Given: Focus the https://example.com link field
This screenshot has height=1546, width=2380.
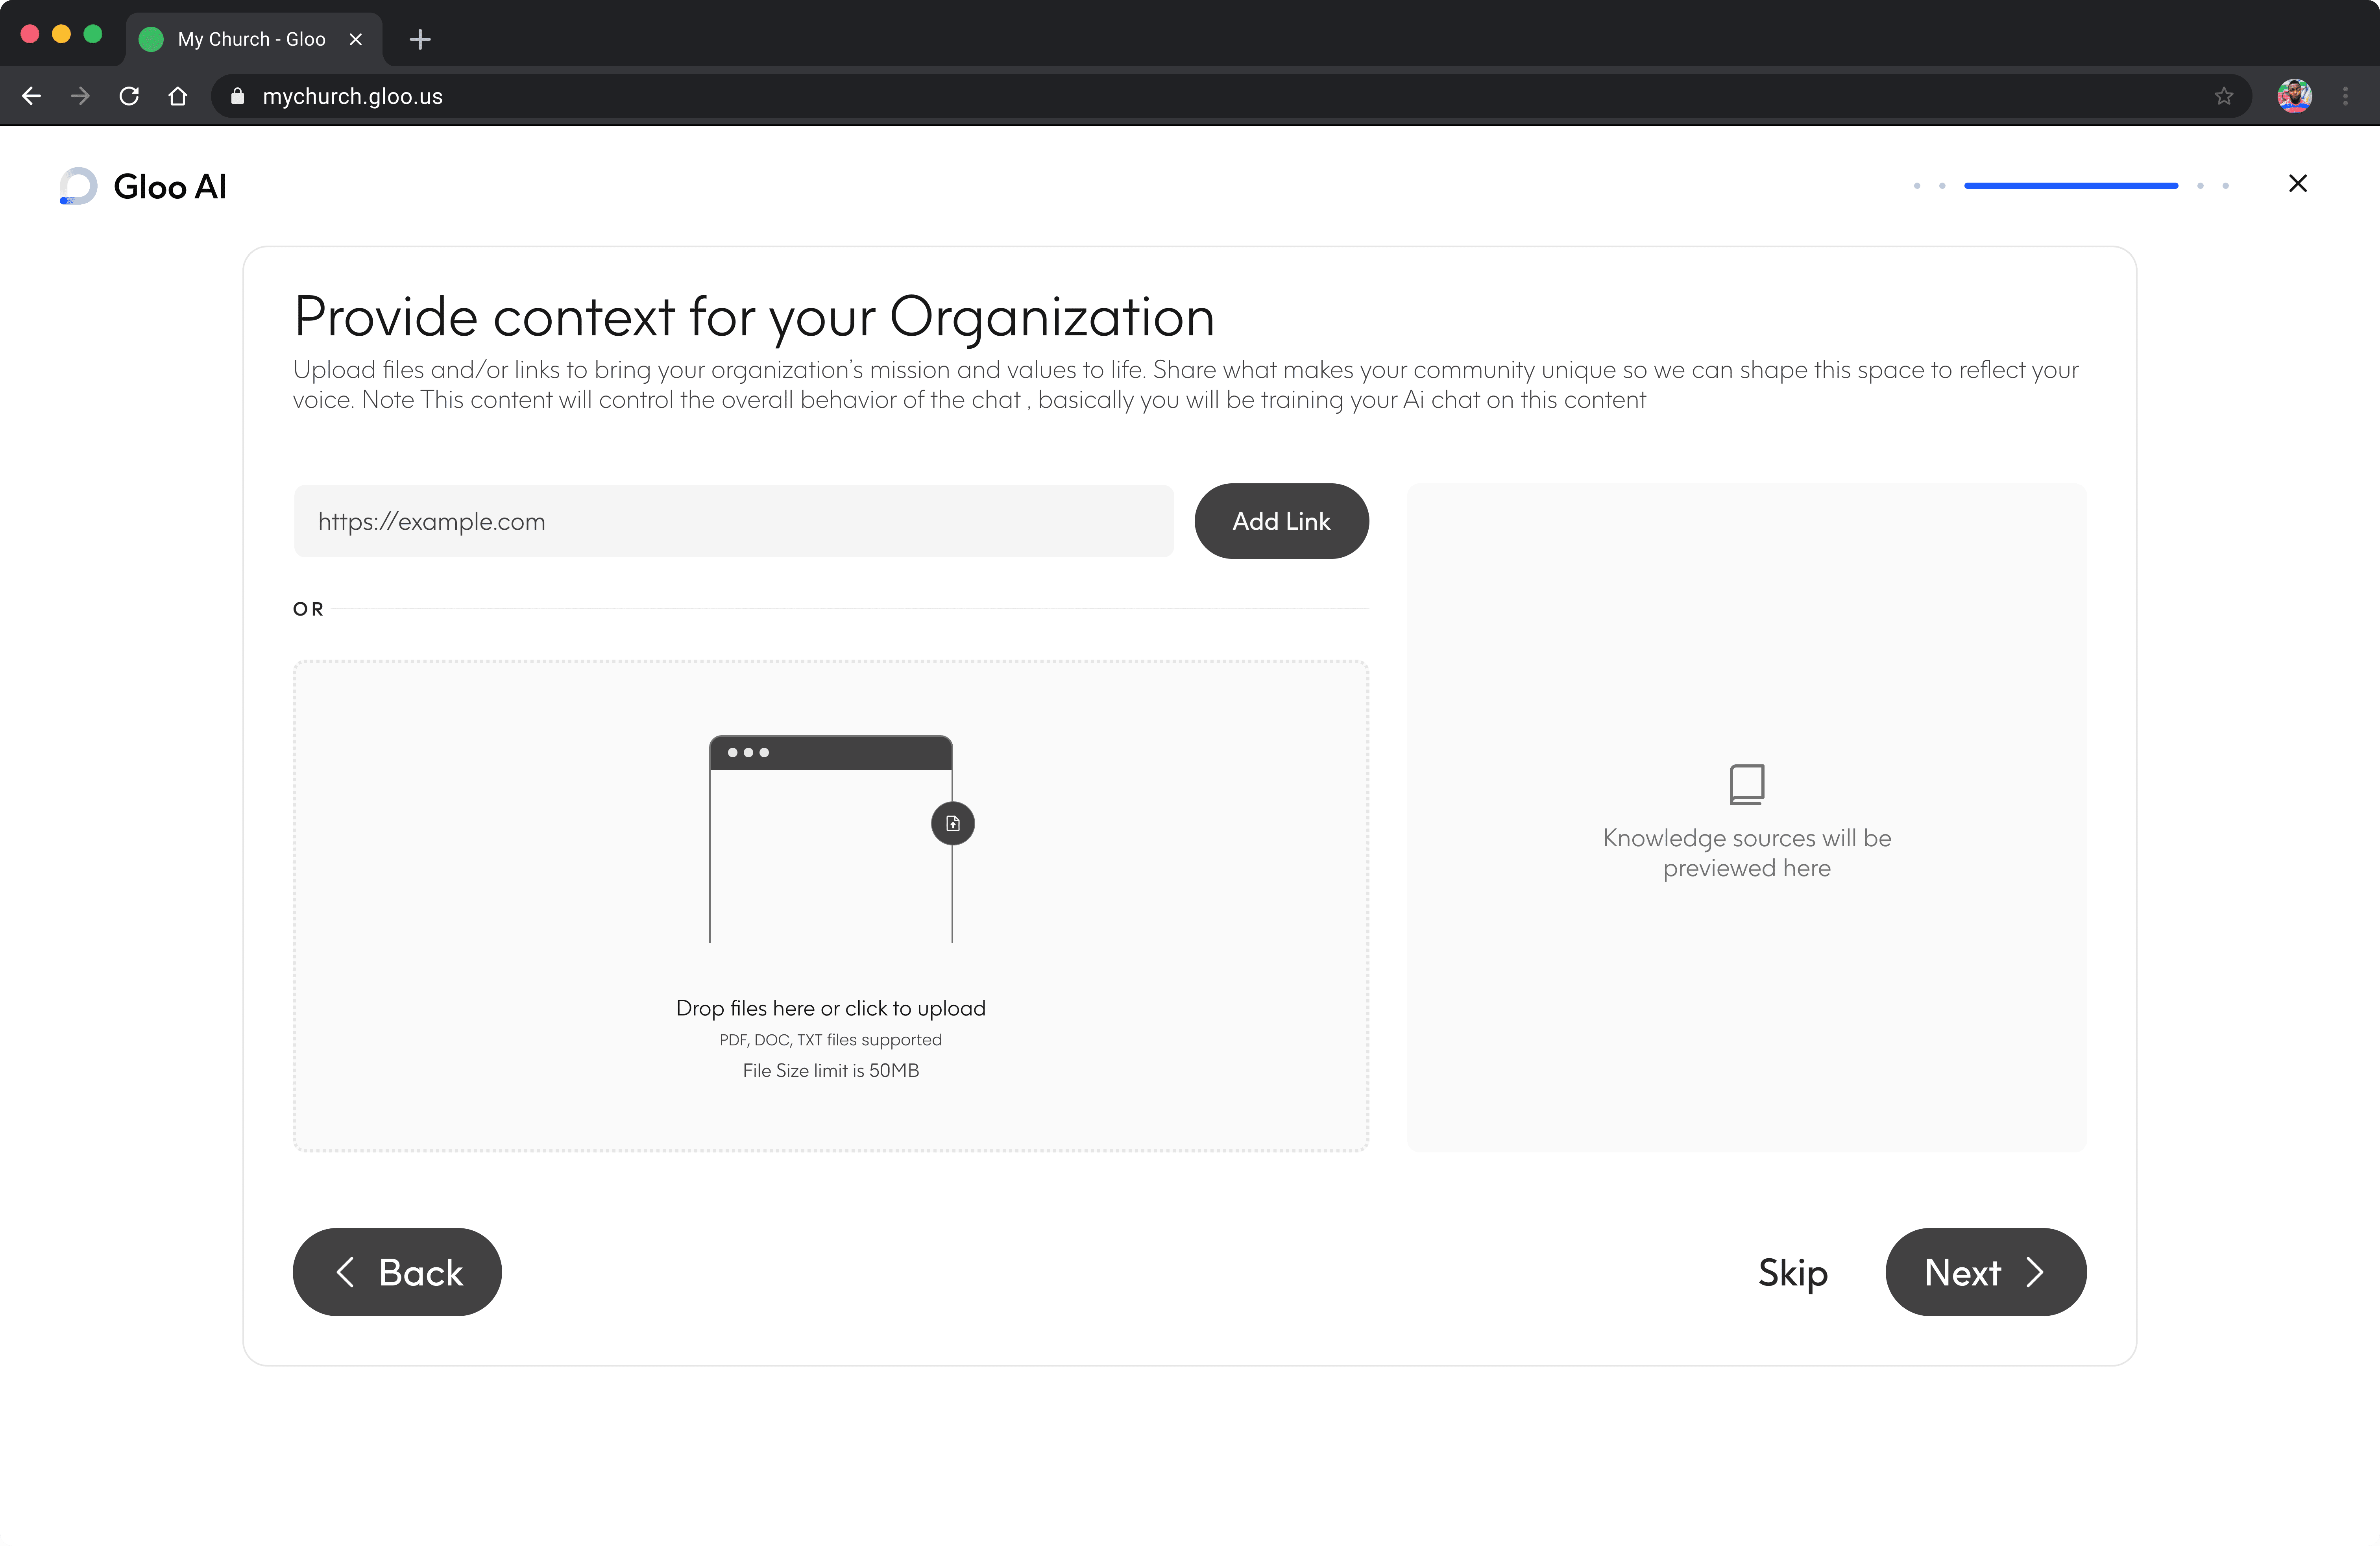Looking at the screenshot, I should point(733,521).
